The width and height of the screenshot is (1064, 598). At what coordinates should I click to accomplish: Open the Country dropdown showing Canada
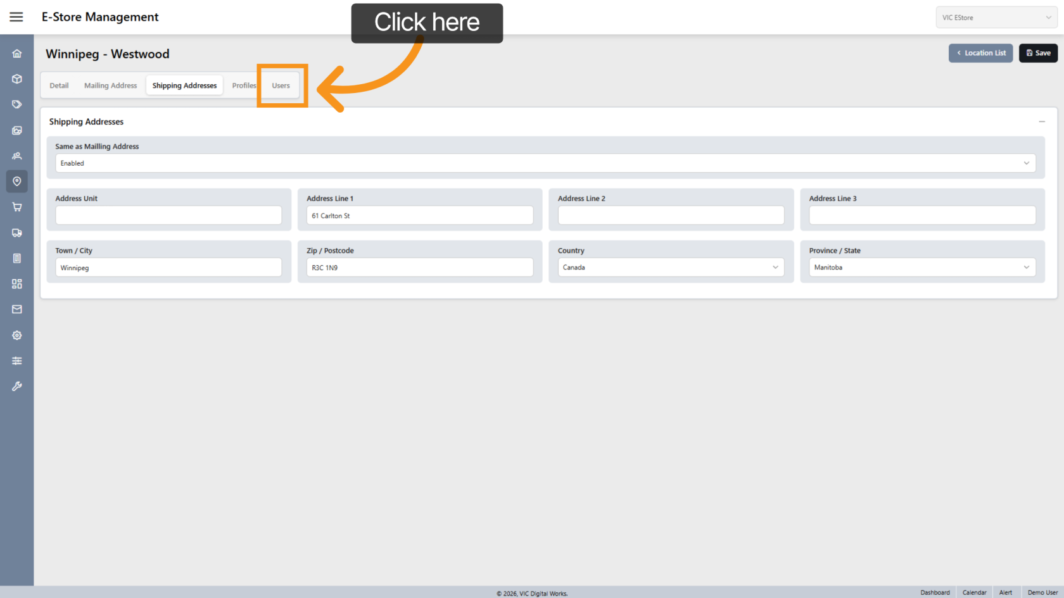point(670,268)
